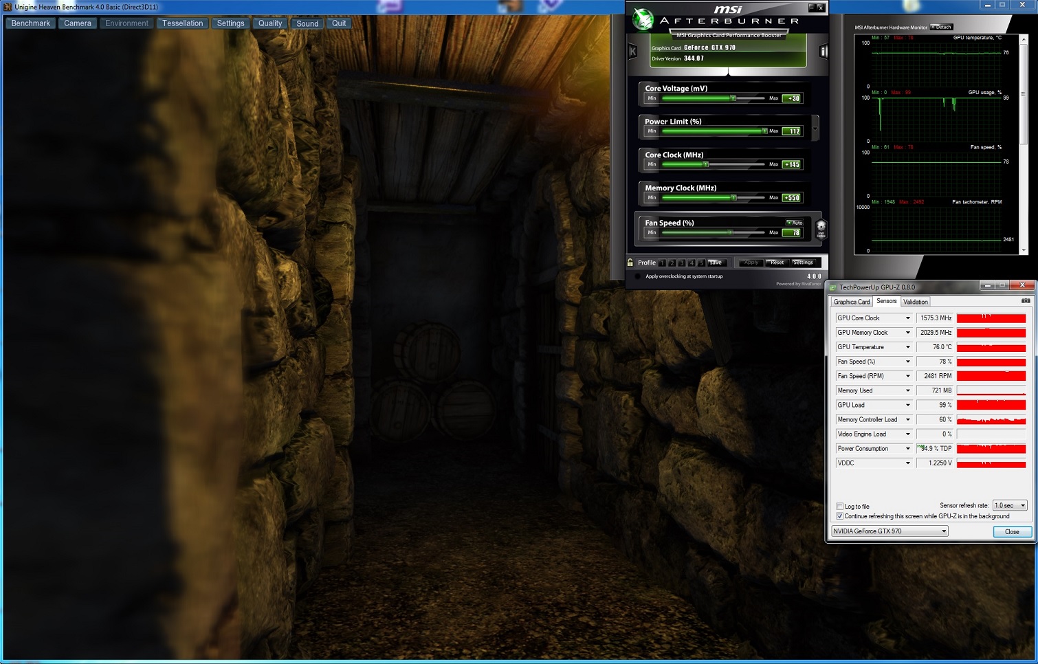Uncheck continue refreshing in background option
The height and width of the screenshot is (664, 1038).
click(840, 516)
